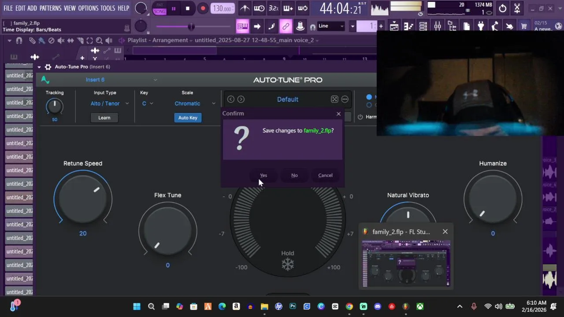Click the tempo 130.000 field
Screen dimensions: 564x317
[x=223, y=8]
